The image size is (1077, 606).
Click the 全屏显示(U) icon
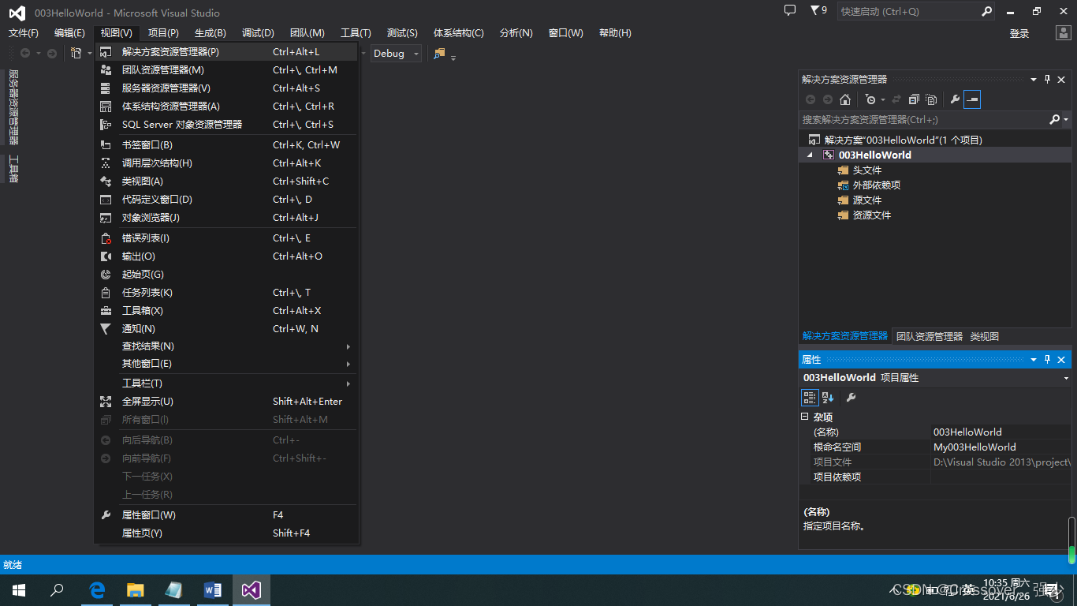click(106, 401)
